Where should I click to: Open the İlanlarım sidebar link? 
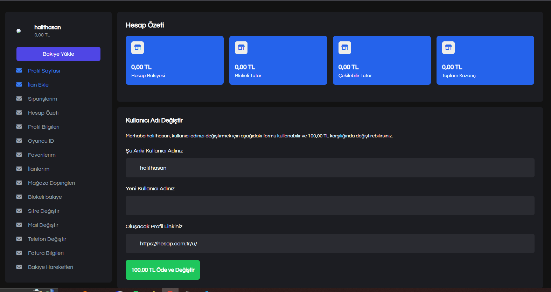39,169
